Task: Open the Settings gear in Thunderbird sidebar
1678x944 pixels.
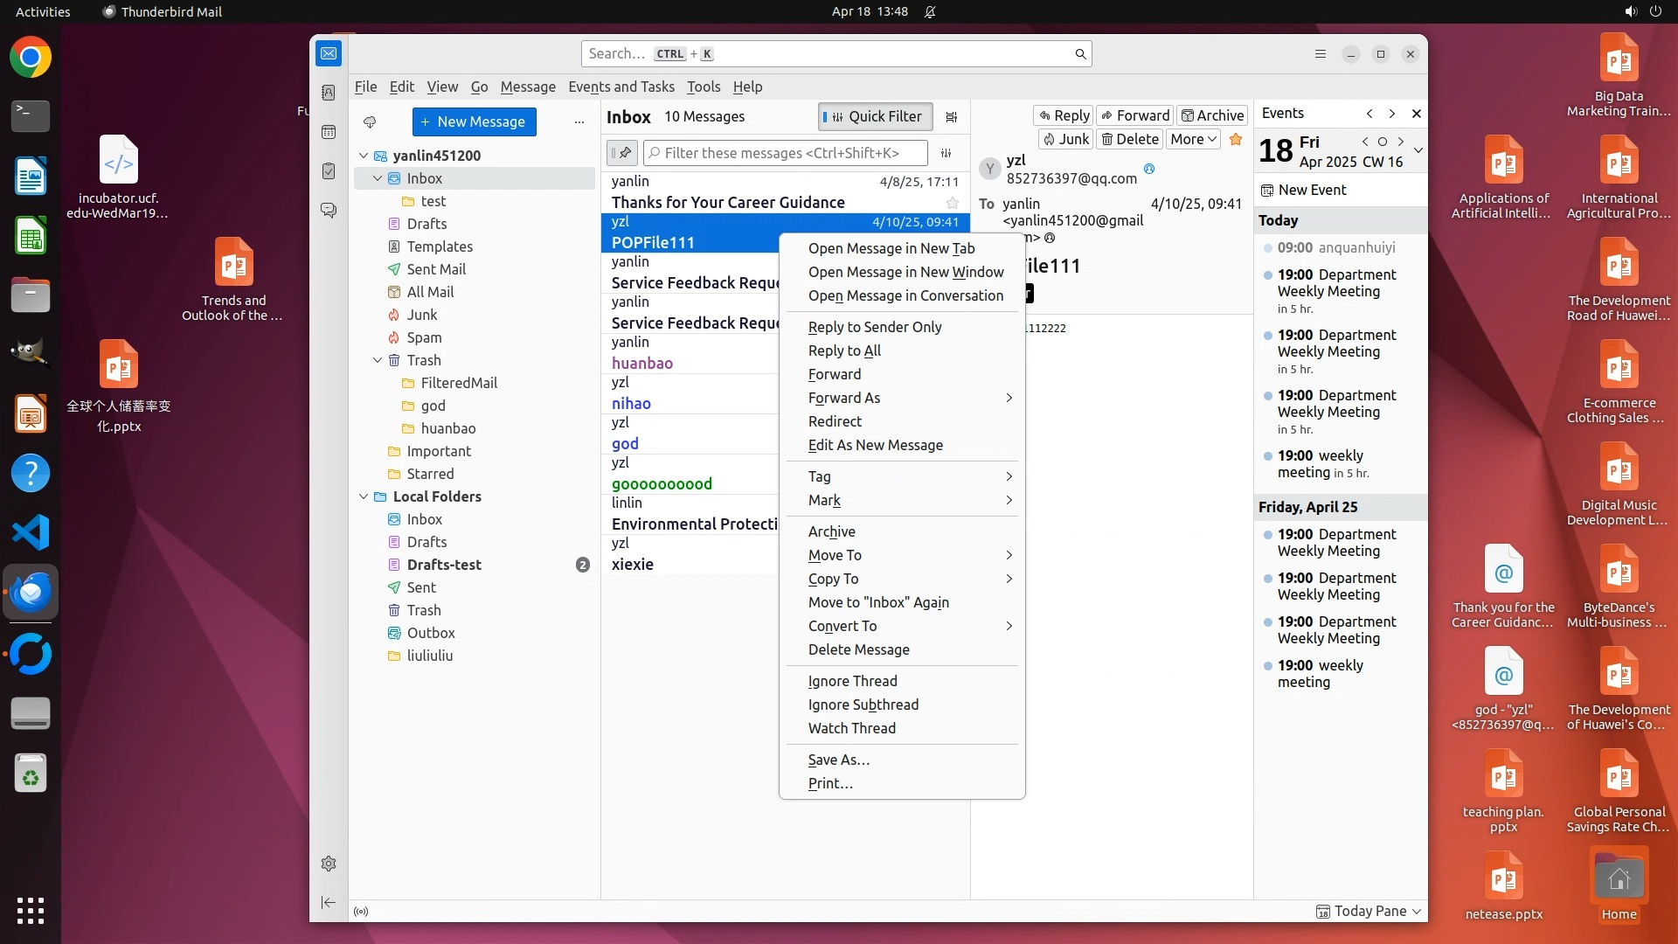Action: (329, 864)
